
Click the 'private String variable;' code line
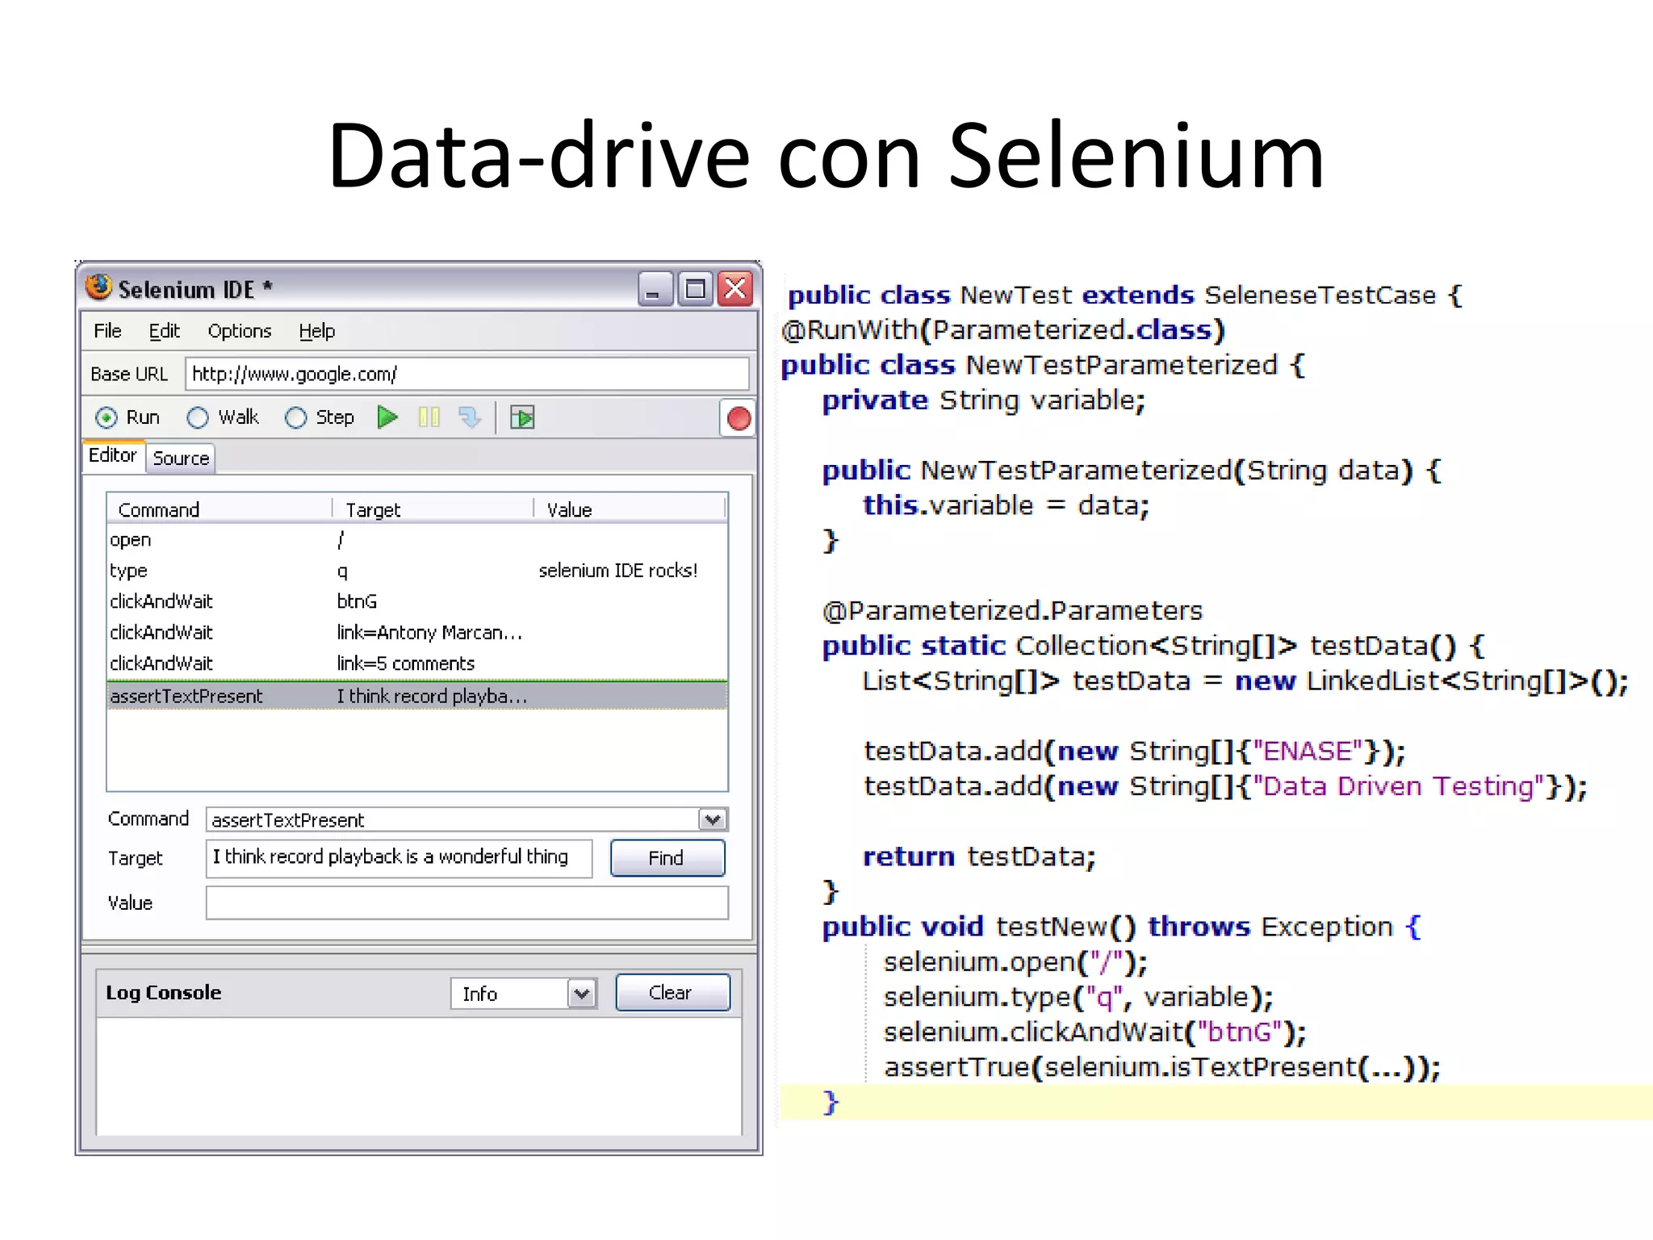click(x=984, y=400)
